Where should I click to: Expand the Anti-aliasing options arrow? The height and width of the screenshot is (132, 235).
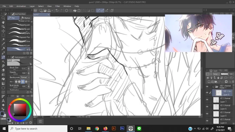[x=29, y=82]
